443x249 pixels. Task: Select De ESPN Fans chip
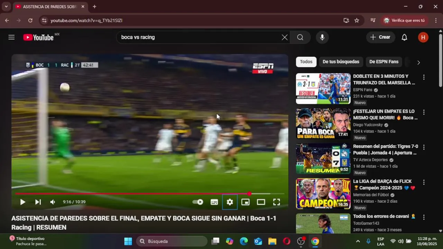tap(384, 62)
